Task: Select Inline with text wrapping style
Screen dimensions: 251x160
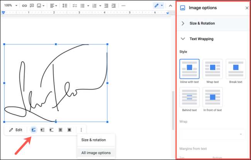Action: 190,69
